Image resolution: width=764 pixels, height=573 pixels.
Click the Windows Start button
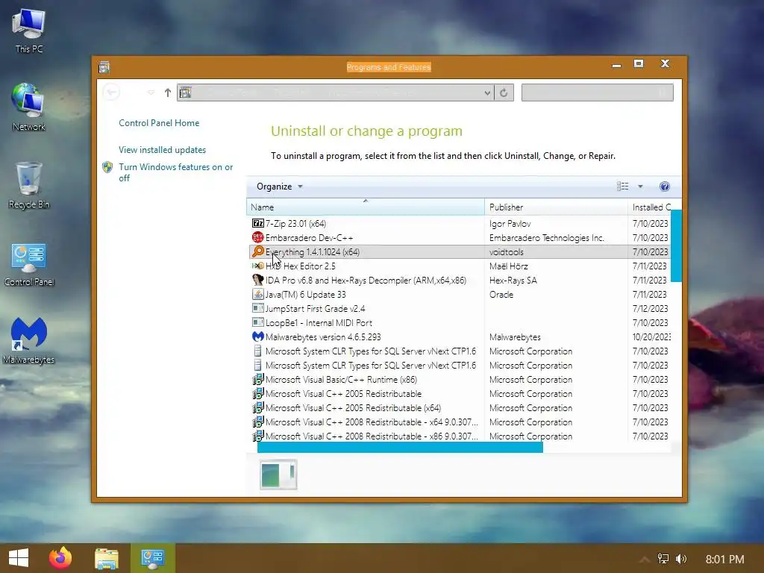point(19,558)
